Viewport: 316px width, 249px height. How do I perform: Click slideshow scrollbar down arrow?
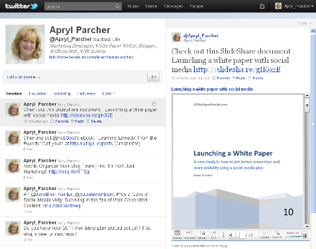pyautogui.click(x=307, y=226)
